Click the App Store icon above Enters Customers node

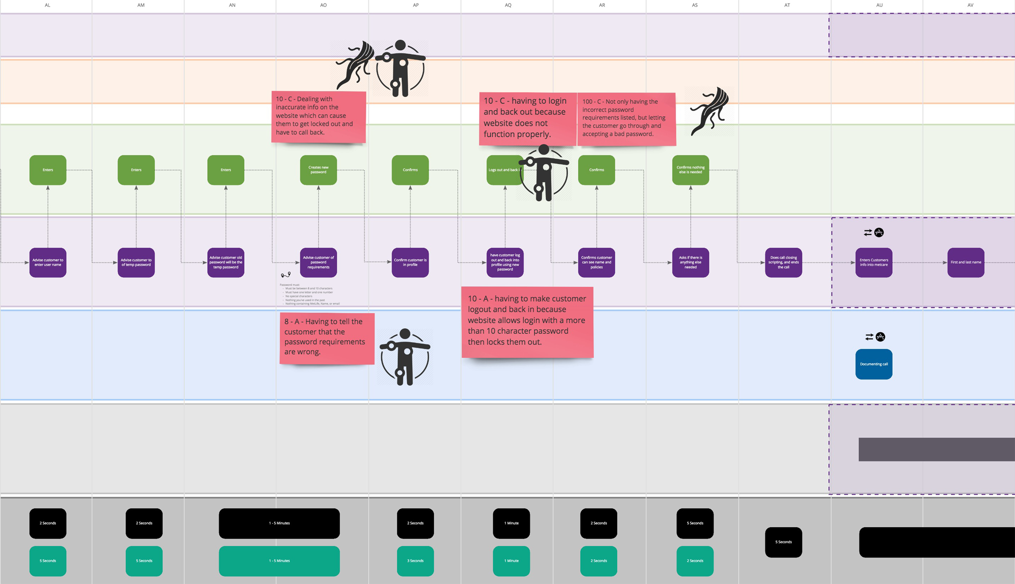click(x=879, y=232)
